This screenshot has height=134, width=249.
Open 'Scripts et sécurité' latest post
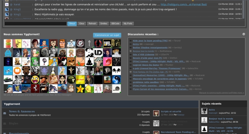click(171, 112)
